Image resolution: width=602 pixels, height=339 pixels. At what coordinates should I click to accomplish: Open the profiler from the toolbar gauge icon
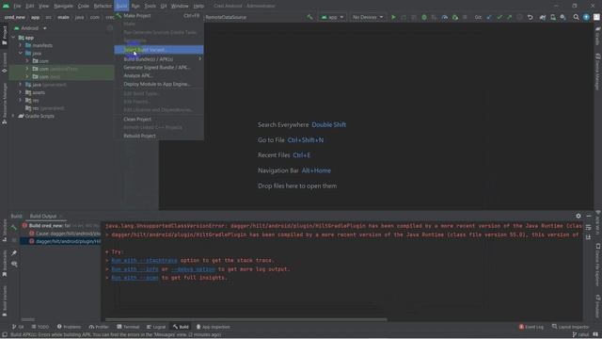point(445,17)
